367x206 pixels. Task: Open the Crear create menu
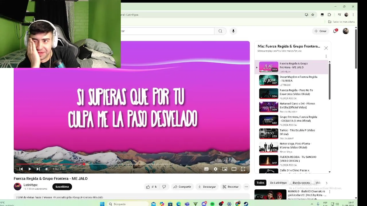(320, 31)
